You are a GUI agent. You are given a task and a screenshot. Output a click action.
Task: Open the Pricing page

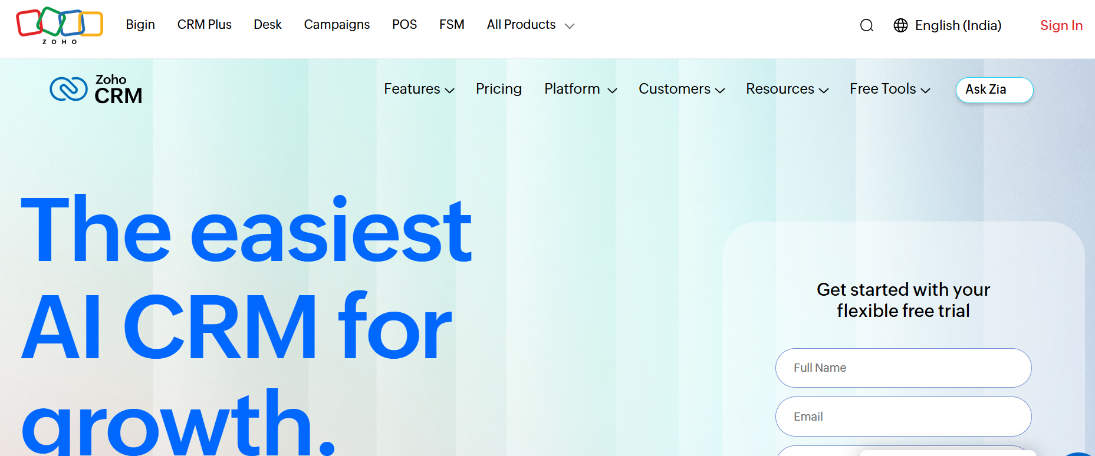point(499,89)
